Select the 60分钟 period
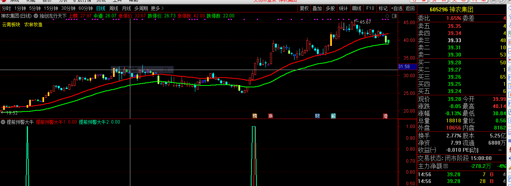This screenshot has height=186, width=511. pos(86,8)
